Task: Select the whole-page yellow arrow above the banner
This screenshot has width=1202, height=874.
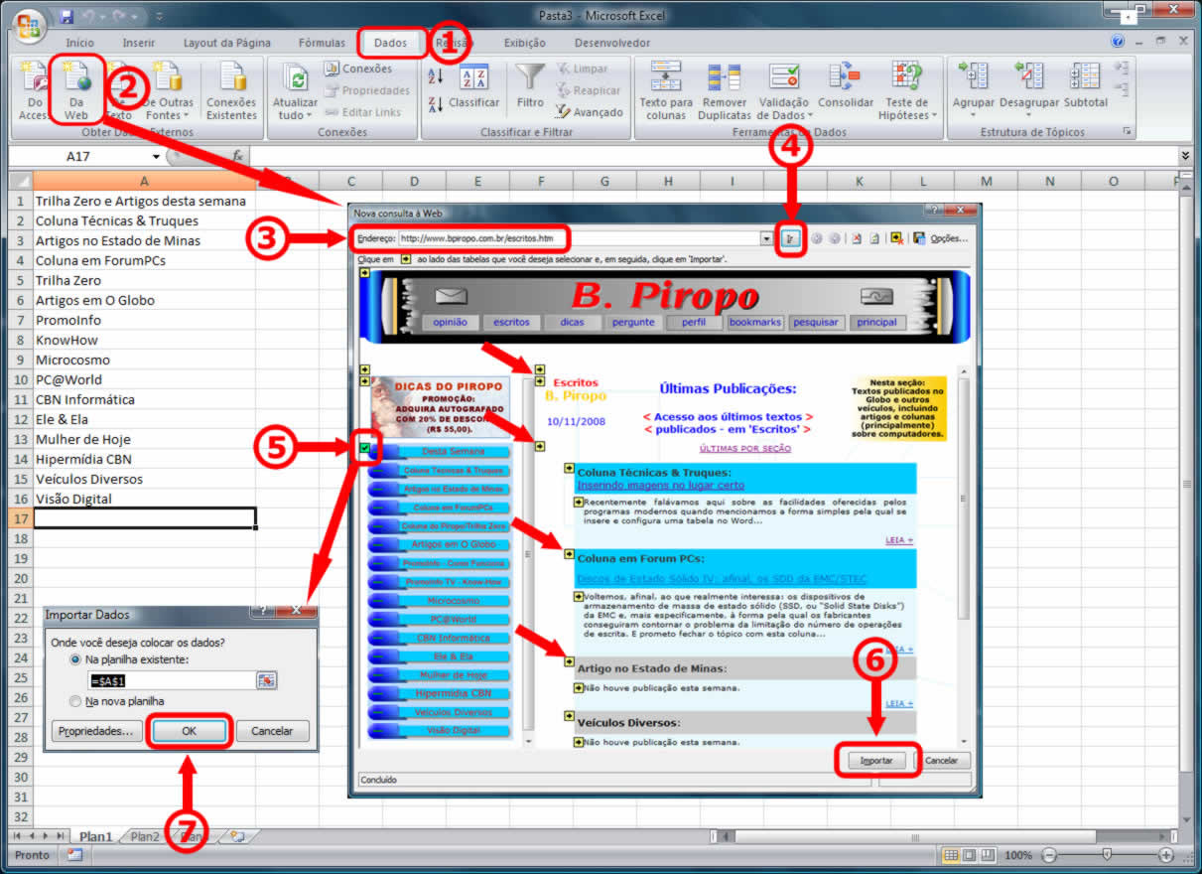Action: click(x=364, y=274)
